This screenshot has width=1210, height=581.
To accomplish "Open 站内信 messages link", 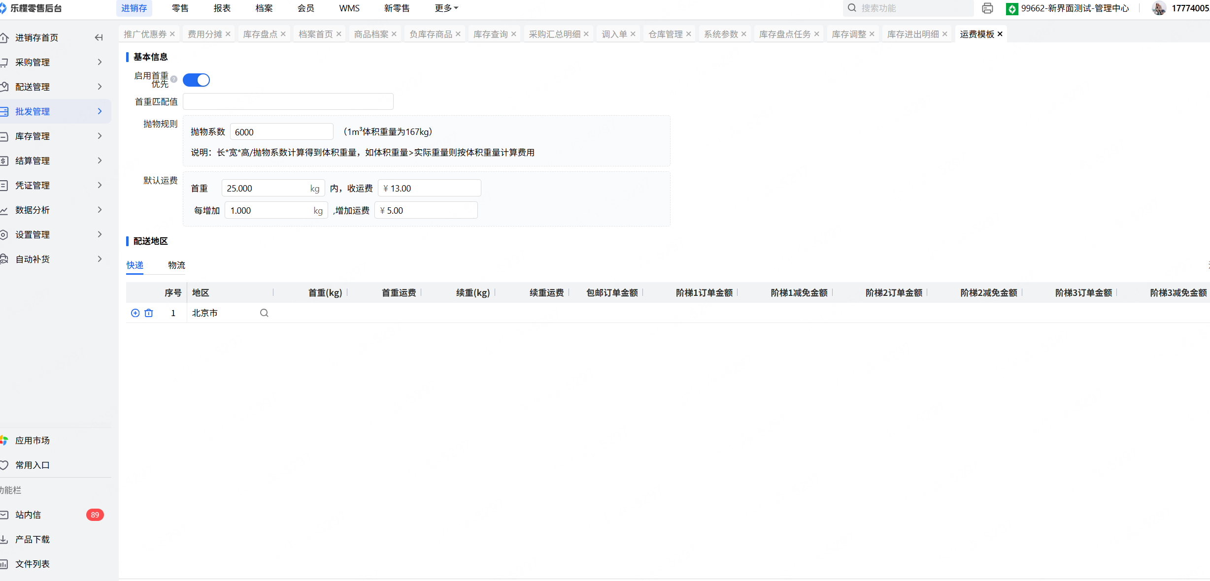I will tap(28, 515).
